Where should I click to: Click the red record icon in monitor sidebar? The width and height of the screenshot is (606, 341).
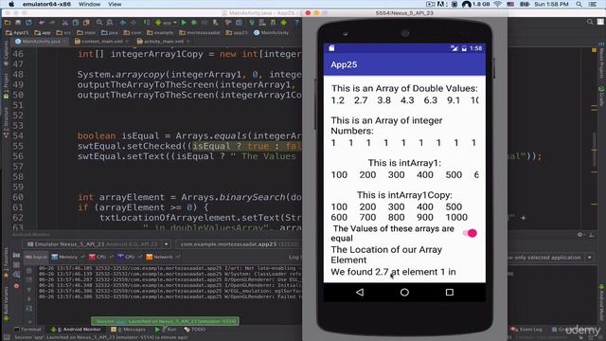tap(17, 286)
